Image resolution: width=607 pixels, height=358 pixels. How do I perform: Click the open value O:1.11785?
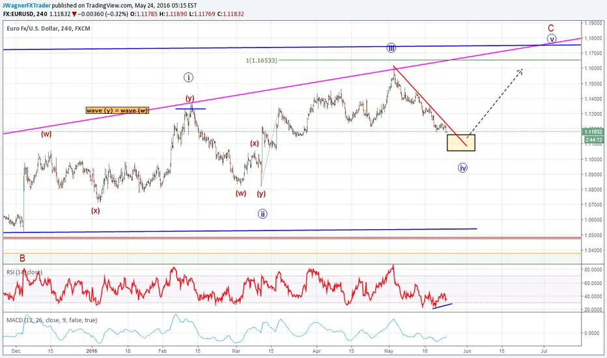[x=145, y=14]
